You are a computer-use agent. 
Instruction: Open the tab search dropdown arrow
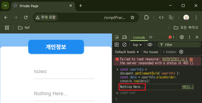click(5, 6)
